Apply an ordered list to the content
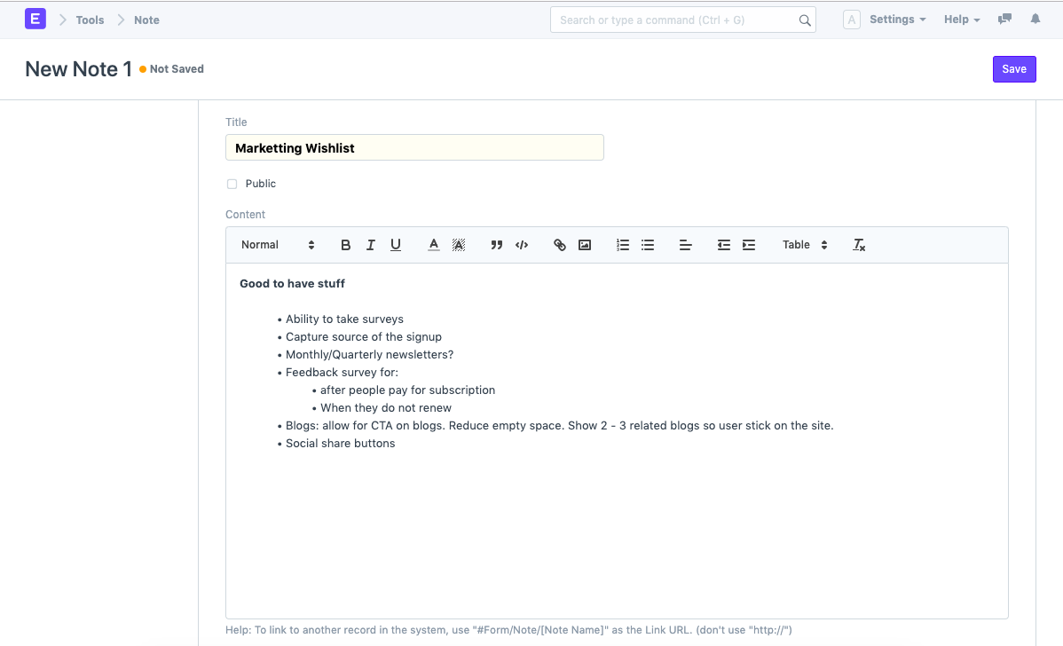Viewport: 1063px width, 646px height. tap(622, 244)
